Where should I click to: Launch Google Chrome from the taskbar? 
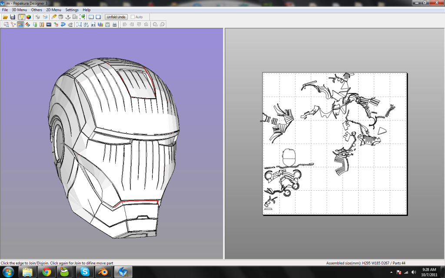click(46, 272)
